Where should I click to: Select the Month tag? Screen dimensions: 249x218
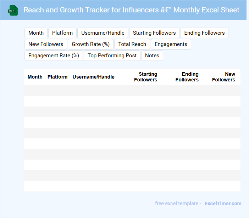pyautogui.click(x=36, y=33)
